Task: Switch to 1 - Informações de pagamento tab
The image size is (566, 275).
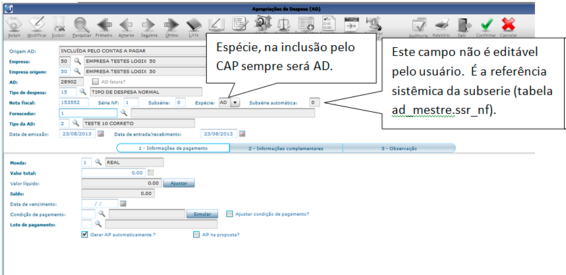Action: click(x=173, y=148)
